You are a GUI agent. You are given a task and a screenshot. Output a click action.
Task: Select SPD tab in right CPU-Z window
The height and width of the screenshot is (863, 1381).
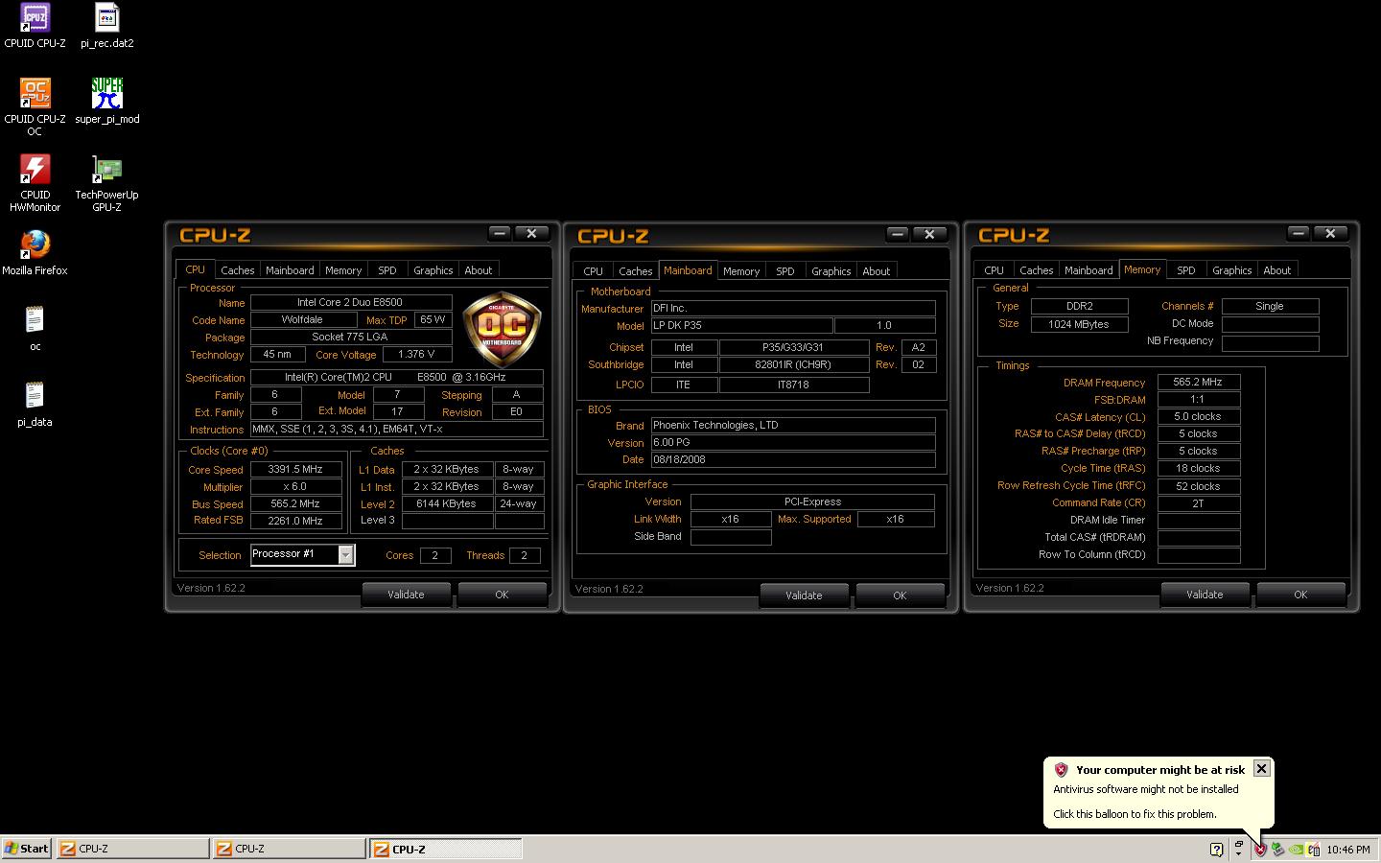point(1186,270)
